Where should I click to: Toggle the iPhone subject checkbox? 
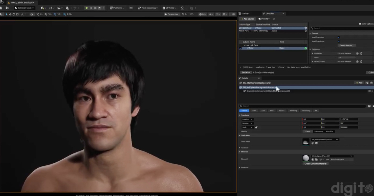240,48
